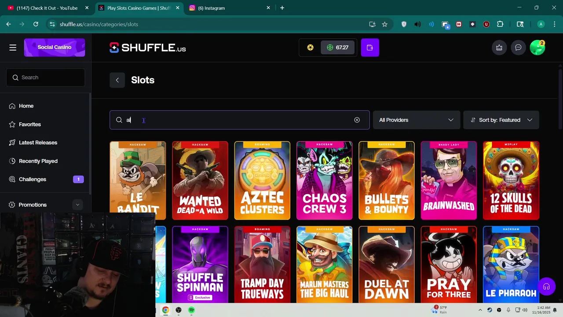
Task: Open the Sort by: Featured dropdown
Action: (501, 120)
